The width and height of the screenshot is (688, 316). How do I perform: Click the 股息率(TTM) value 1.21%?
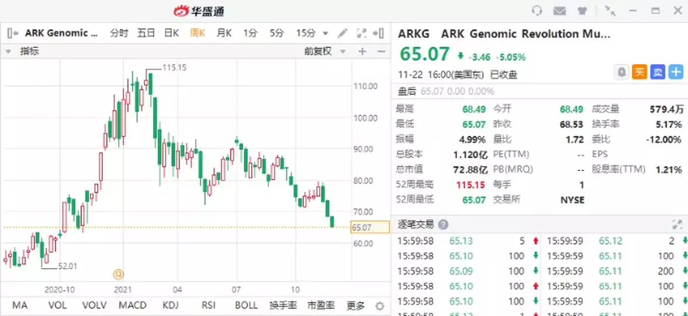pos(669,170)
